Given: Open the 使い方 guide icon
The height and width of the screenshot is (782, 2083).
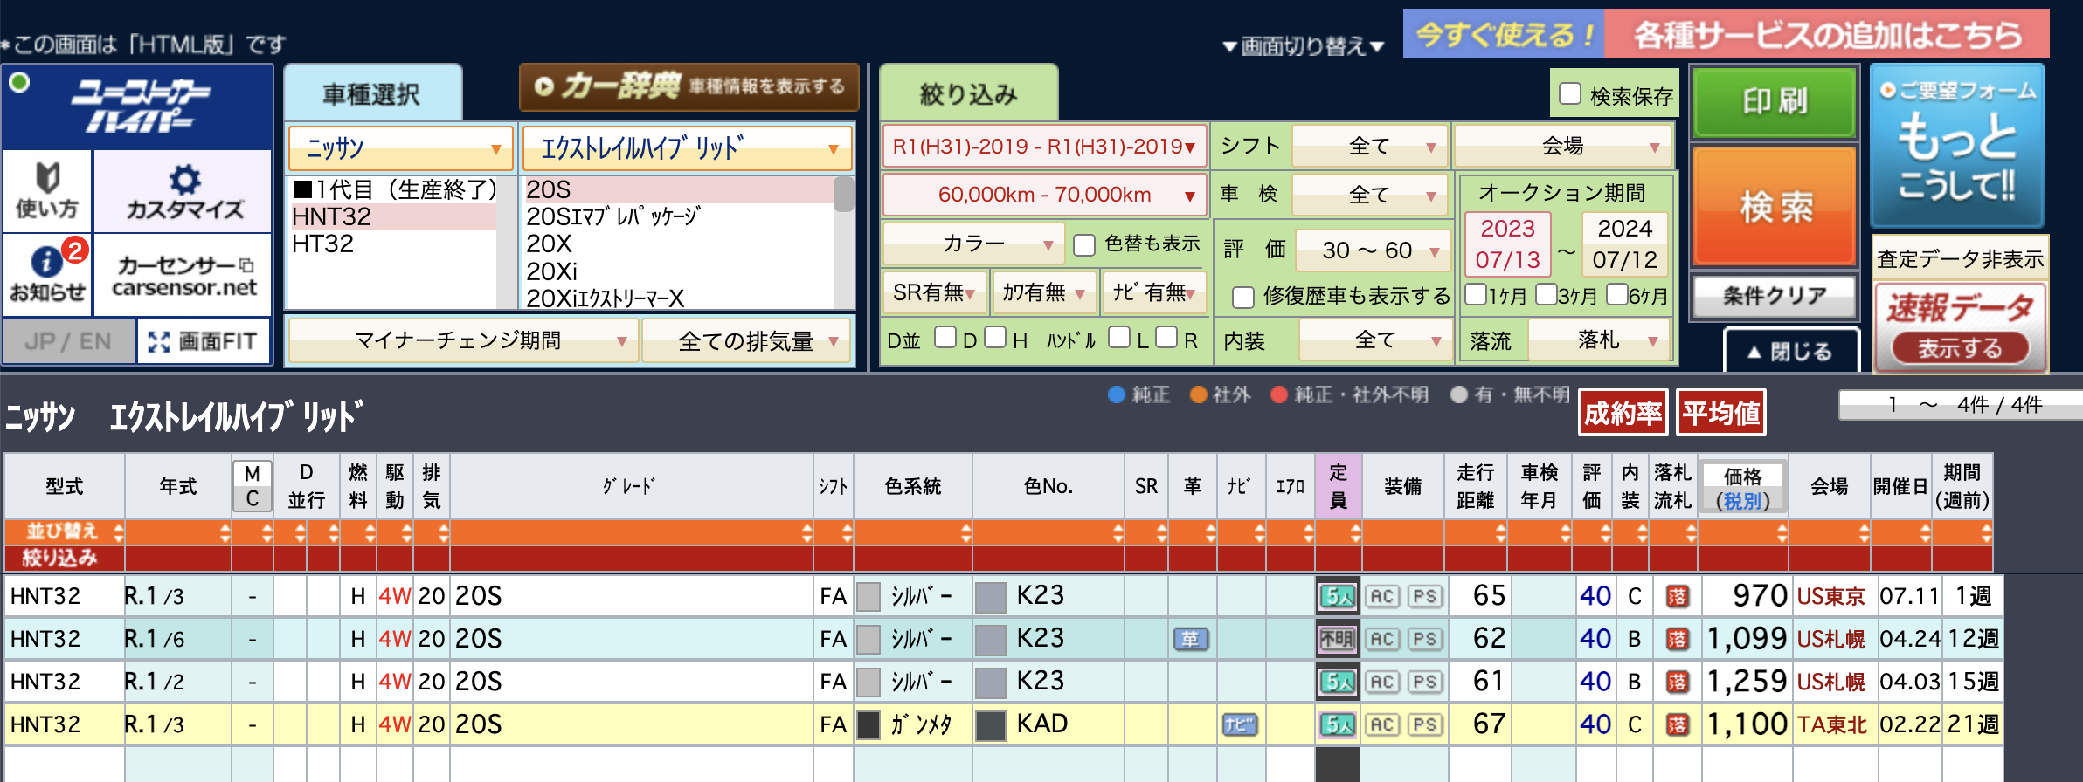Looking at the screenshot, I should (x=47, y=190).
